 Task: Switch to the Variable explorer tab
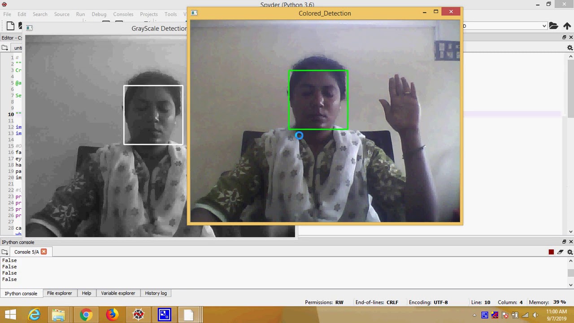[x=118, y=293]
